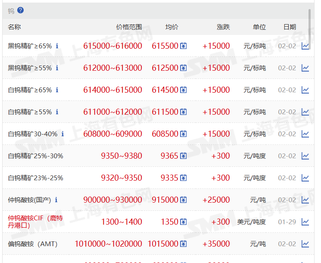Open the info icon for 仲钨酸铵(国产)
The height and width of the screenshot is (263, 321).
(x=56, y=200)
